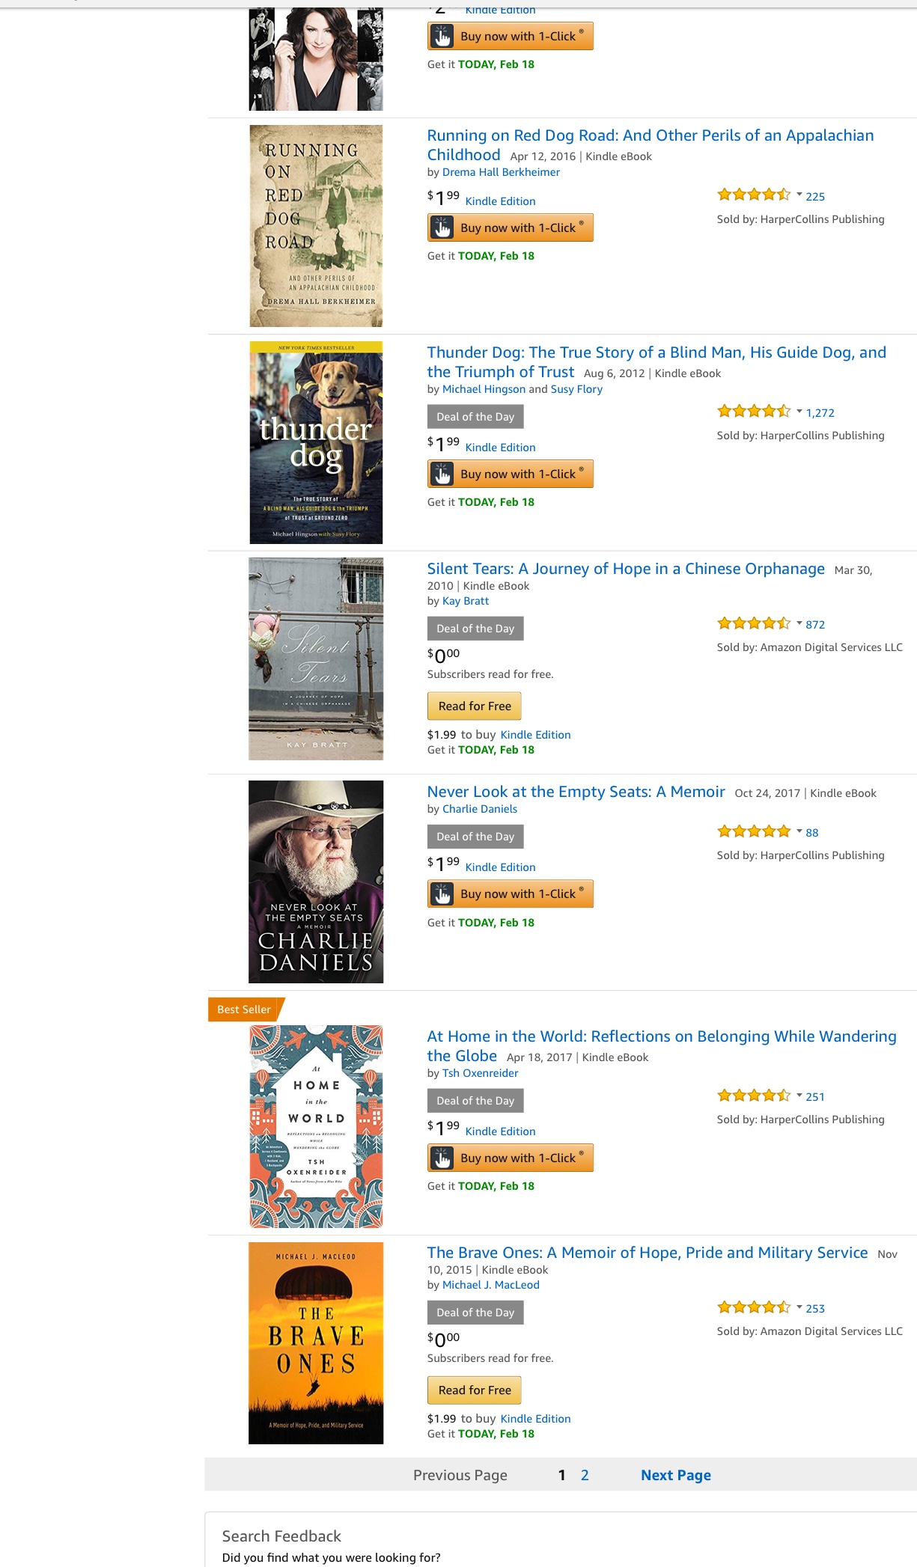Click the five-star rating for Charlie Daniels memoir
This screenshot has height=1567, width=917.
[x=753, y=831]
